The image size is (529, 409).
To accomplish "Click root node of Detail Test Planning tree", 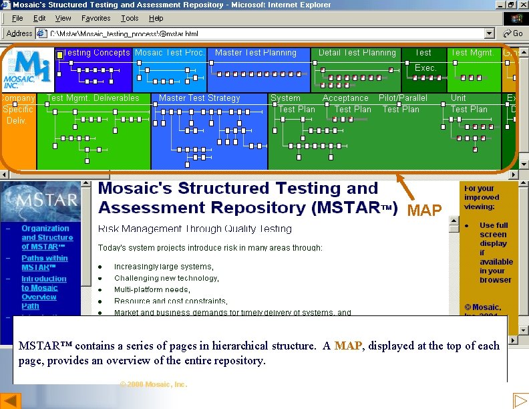I will point(315,63).
